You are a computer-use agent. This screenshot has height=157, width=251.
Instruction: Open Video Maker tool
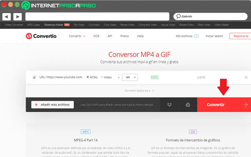point(222,25)
